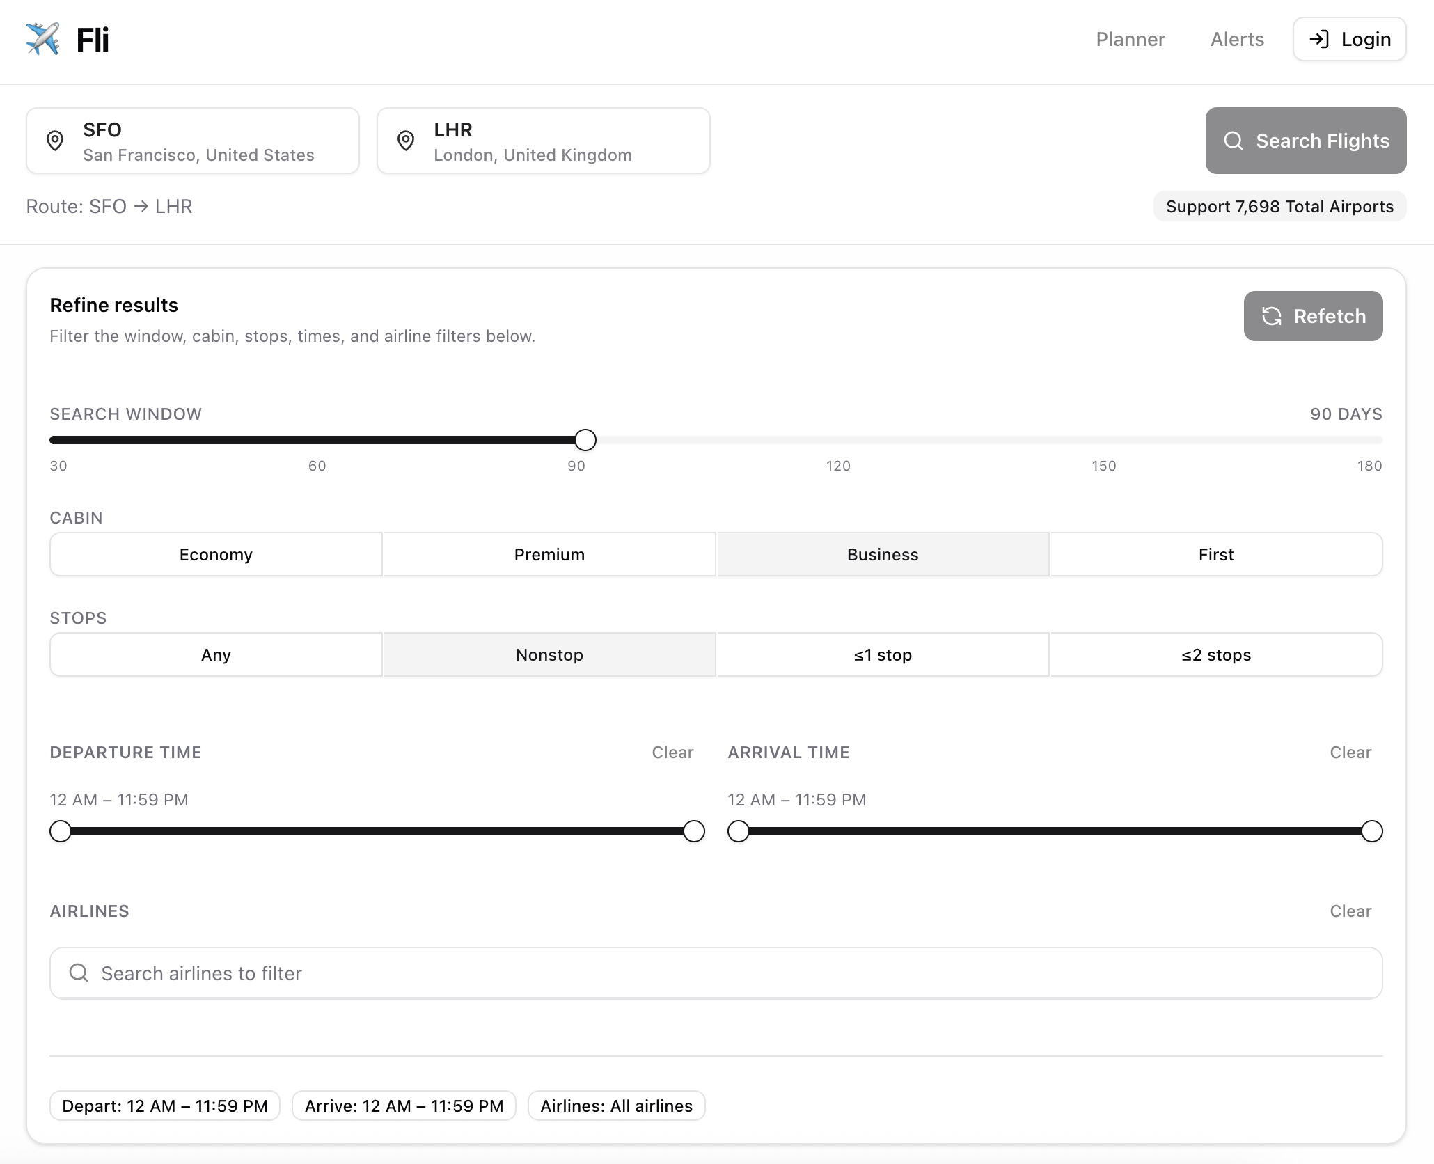Select Economy cabin option
The image size is (1434, 1164).
coord(216,554)
